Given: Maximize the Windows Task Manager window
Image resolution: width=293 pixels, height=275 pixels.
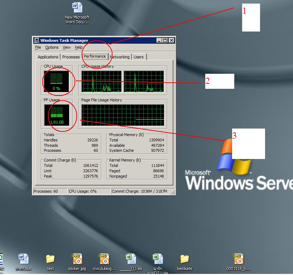Looking at the screenshot, I should click(165, 40).
